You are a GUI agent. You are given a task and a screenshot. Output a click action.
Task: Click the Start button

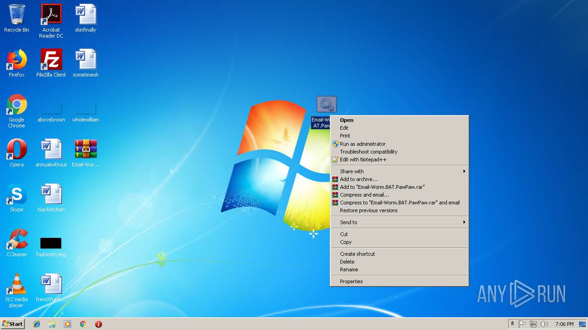pos(12,324)
